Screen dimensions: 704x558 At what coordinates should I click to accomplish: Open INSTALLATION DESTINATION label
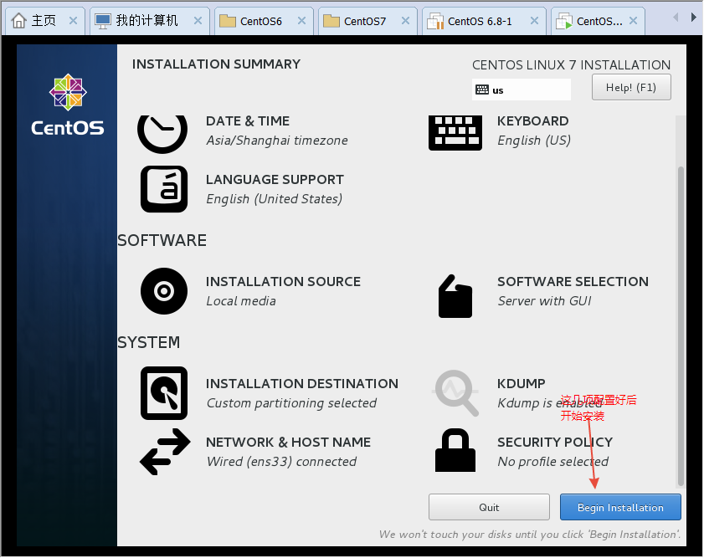pos(302,383)
